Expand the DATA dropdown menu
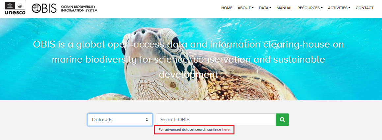 coord(265,8)
